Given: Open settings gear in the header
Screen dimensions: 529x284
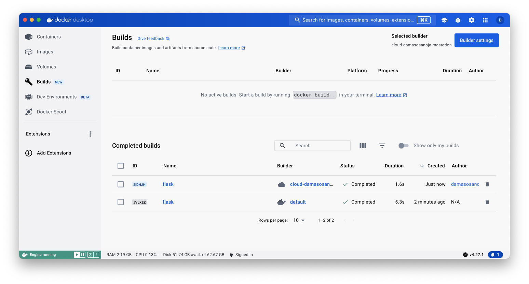Looking at the screenshot, I should coord(472,20).
